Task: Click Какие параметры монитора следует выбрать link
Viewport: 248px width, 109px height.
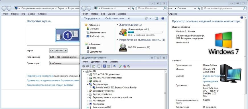Action: pos(50,85)
